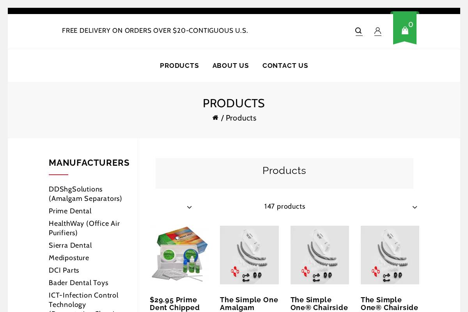Open the search icon in the header
The image size is (468, 312).
pyautogui.click(x=358, y=31)
